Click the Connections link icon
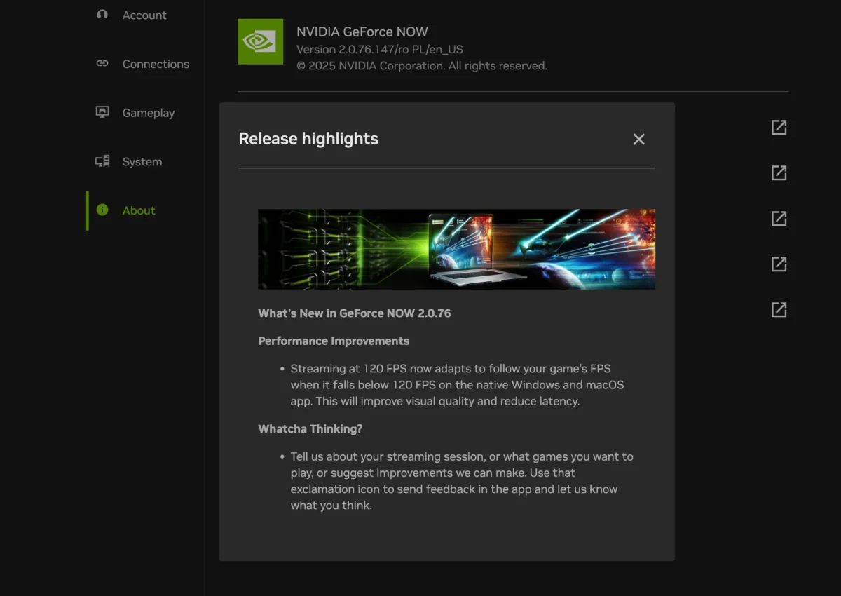Screen dimensions: 841x596 [x=102, y=63]
